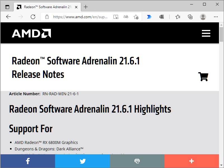Open Edge Collections
The height and width of the screenshot is (168, 224).
point(190,17)
